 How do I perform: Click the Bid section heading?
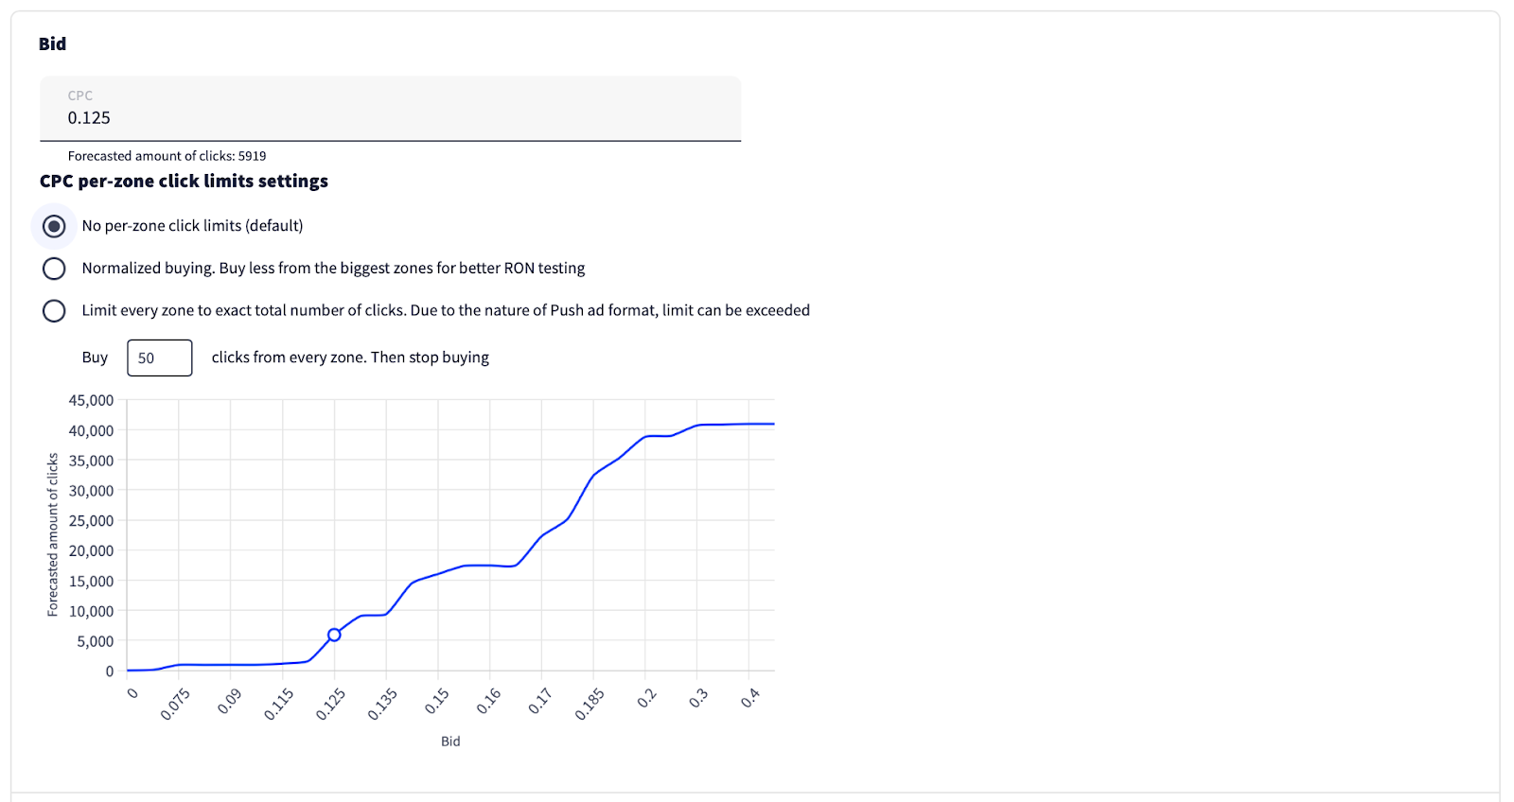(x=53, y=44)
